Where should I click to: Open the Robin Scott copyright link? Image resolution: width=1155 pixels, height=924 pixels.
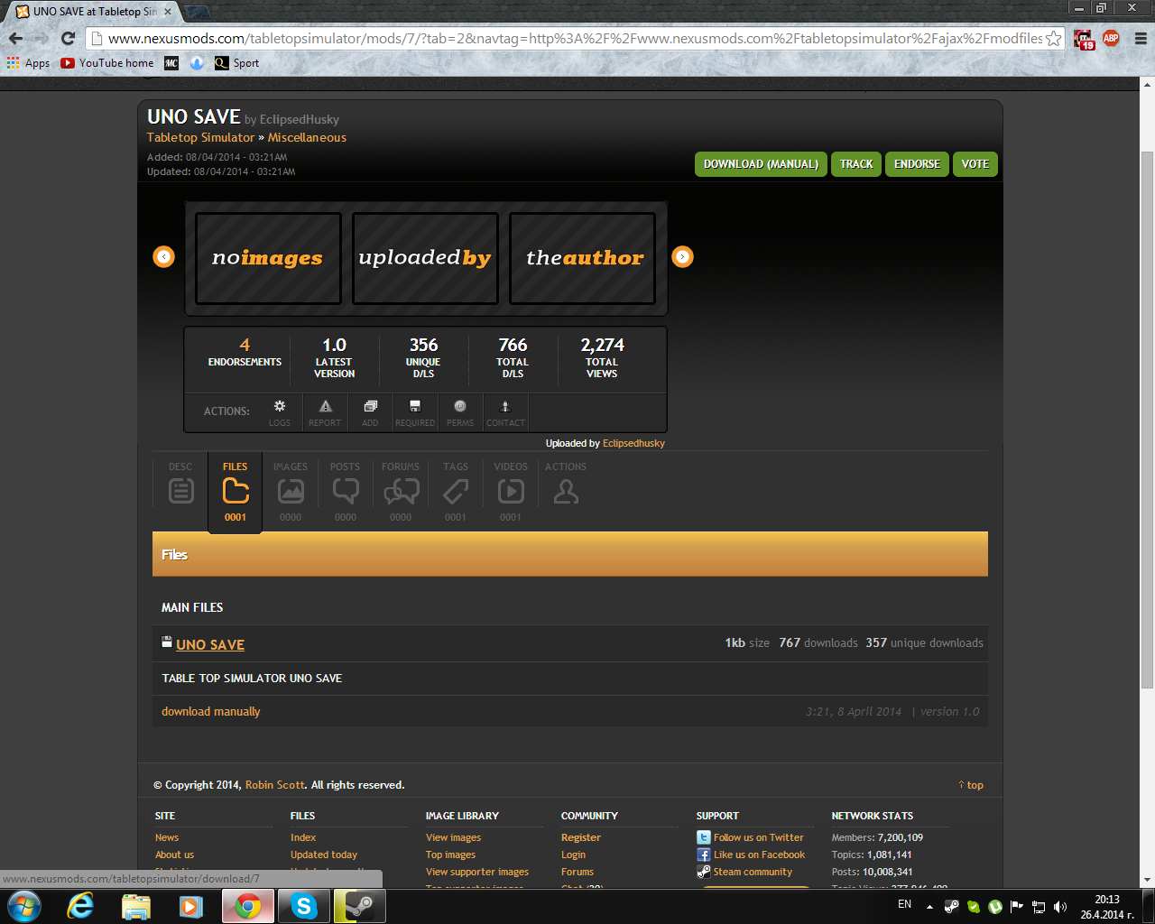275,785
